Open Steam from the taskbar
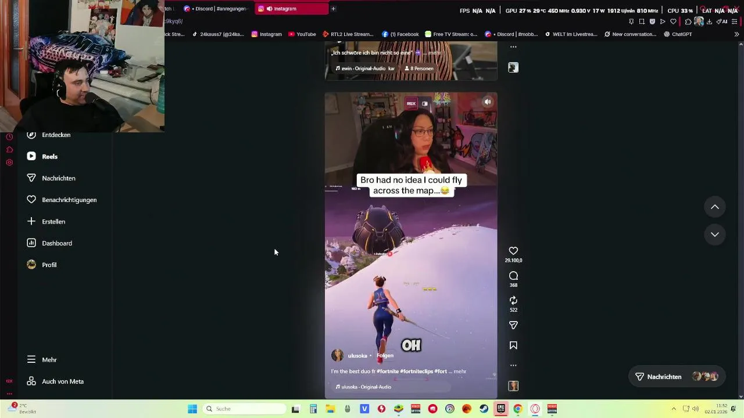 pyautogui.click(x=484, y=409)
